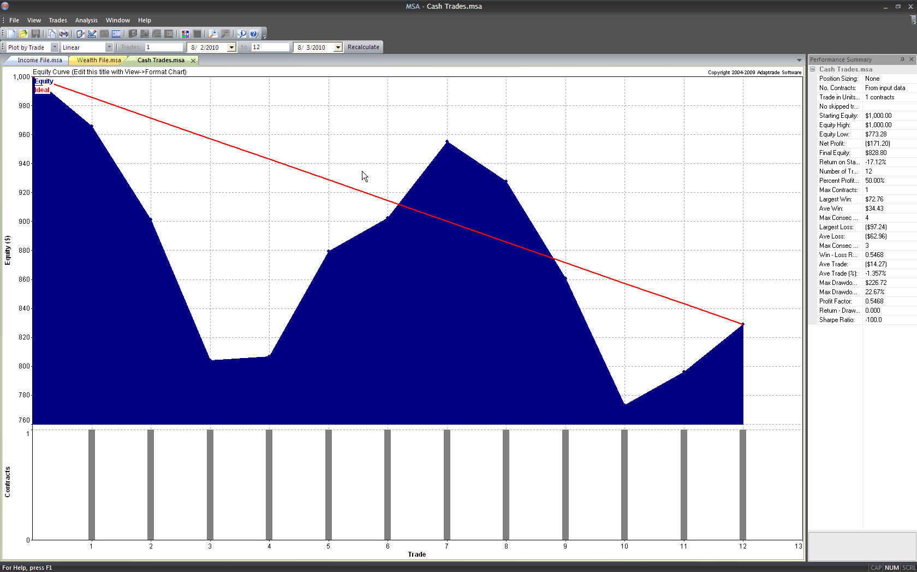Click the Zoom Out magnifier icon

(225, 34)
